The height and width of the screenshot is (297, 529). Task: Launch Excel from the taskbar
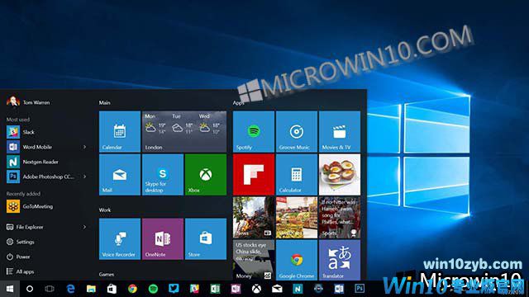tap(215, 289)
